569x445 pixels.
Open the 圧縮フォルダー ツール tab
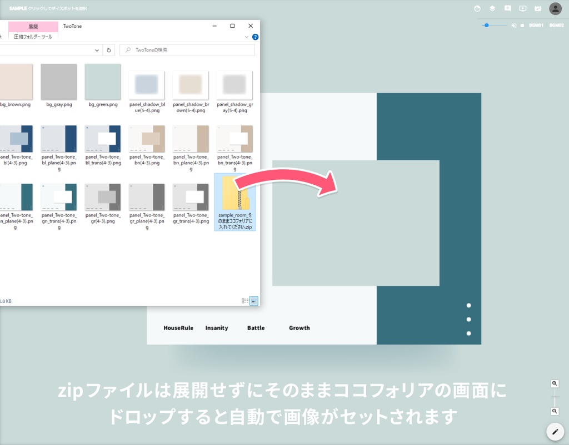[33, 37]
